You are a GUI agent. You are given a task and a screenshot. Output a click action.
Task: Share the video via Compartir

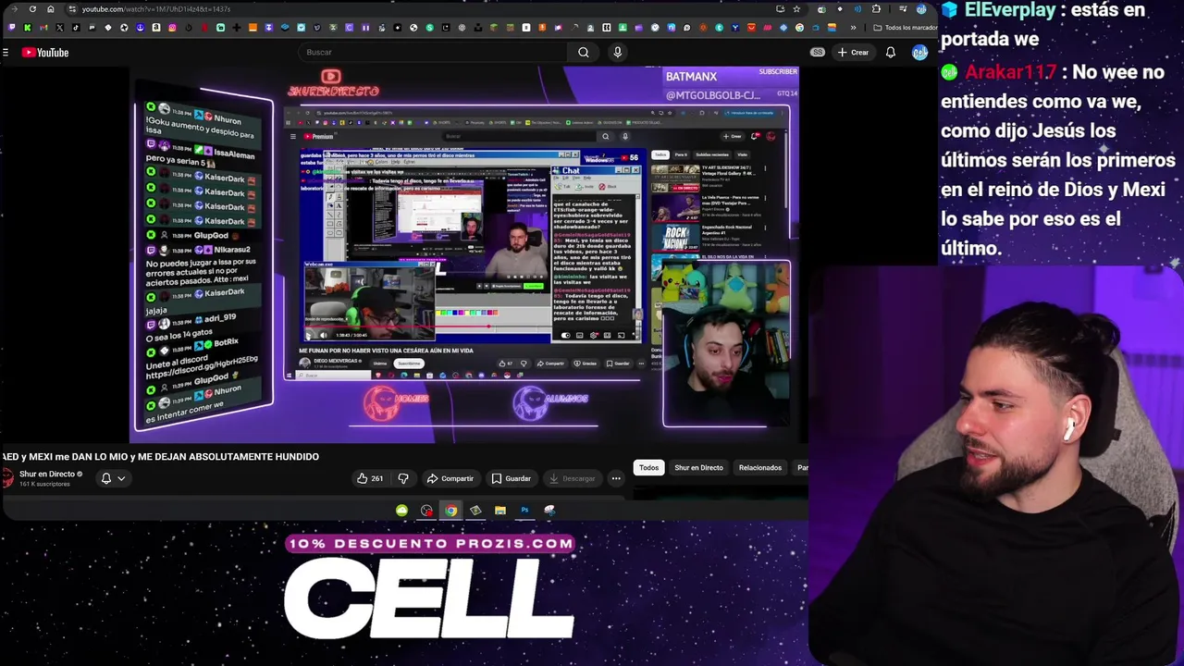coord(450,478)
